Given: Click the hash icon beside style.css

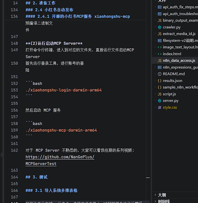Looking at the screenshot, I should point(160,107).
